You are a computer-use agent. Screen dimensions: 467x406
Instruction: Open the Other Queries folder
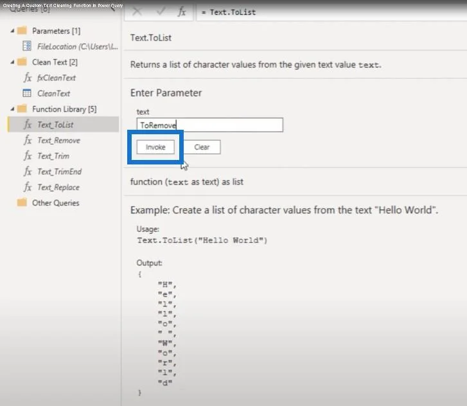coord(56,203)
